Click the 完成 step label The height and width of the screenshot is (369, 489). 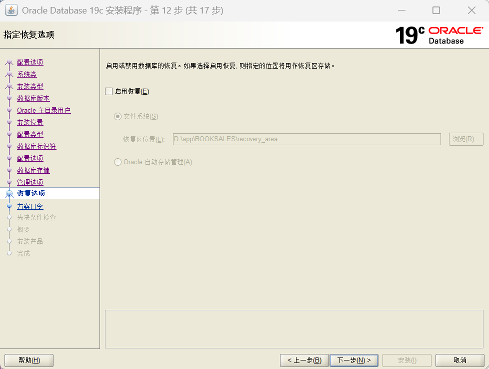23,253
